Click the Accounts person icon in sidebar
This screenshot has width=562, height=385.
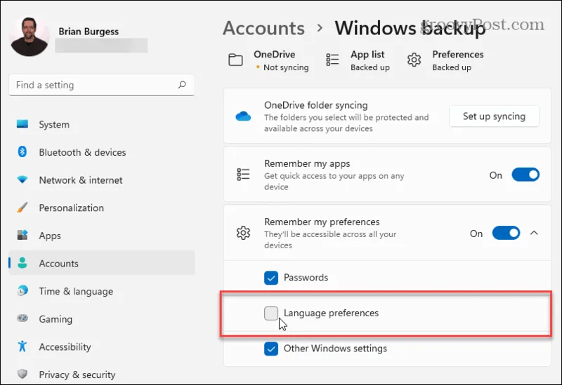coord(22,263)
